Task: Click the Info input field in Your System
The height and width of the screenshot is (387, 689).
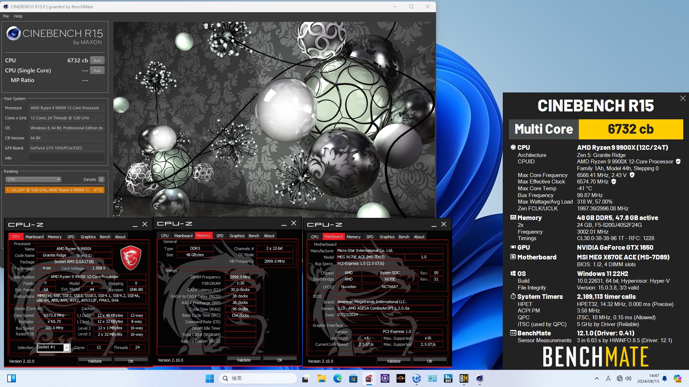Action: pos(66,158)
